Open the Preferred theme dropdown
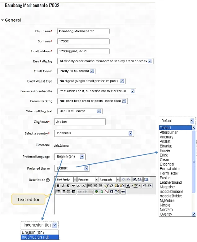The image size is (197, 242). [72, 168]
